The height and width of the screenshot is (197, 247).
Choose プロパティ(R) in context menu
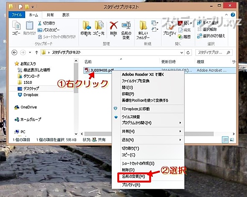131,185
